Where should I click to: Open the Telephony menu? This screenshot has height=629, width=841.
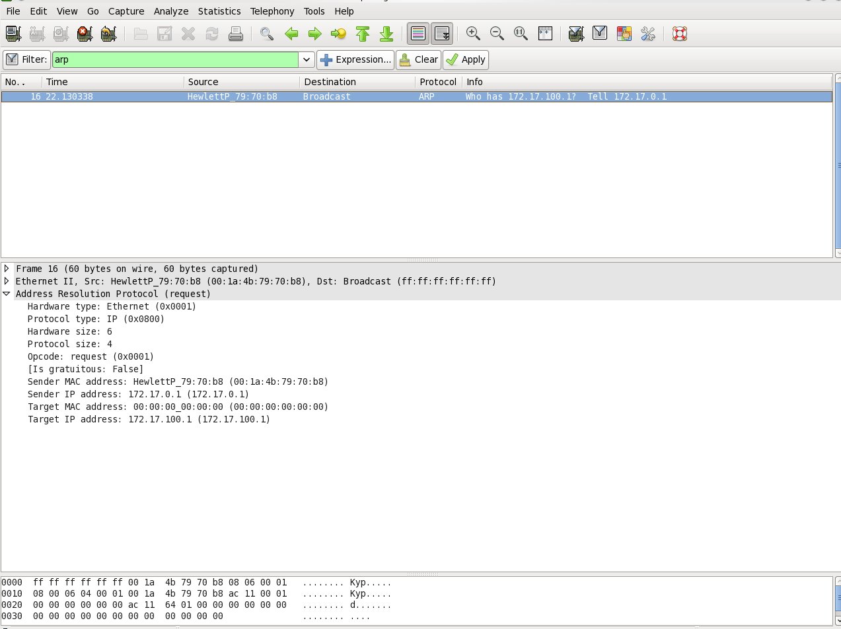coord(272,11)
